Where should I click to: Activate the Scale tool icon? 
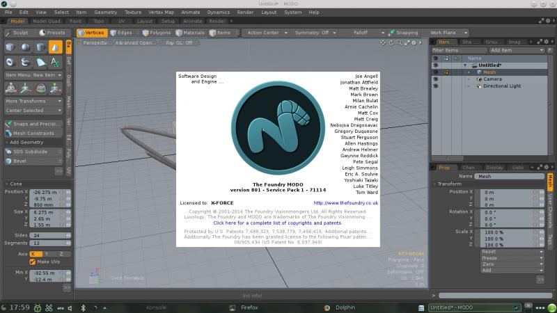pyautogui.click(x=56, y=88)
